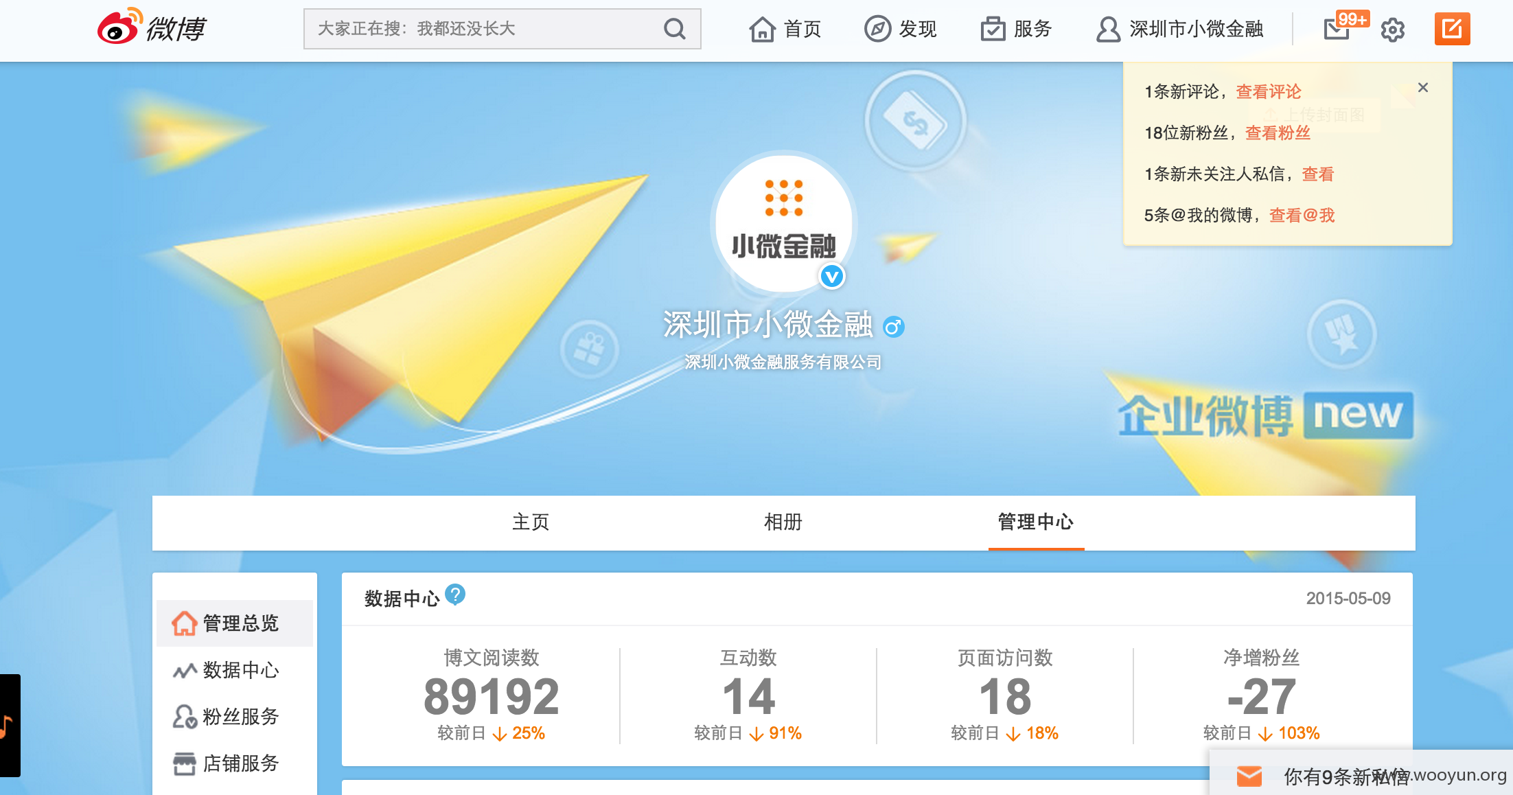Click 深圳小微金融服务有限公司 description text
Viewport: 1513px width, 795px height.
(783, 362)
